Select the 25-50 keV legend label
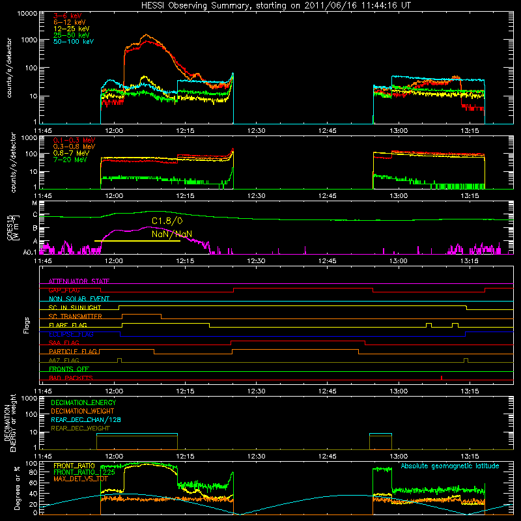 tap(72, 35)
